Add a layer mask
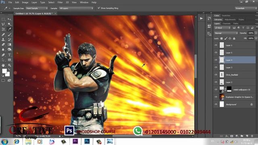Image resolution: width=258 pixels, height=145 pixels. coord(232,136)
